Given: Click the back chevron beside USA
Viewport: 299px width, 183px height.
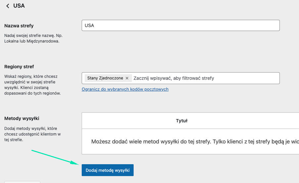Looking at the screenshot, I should [8, 6].
